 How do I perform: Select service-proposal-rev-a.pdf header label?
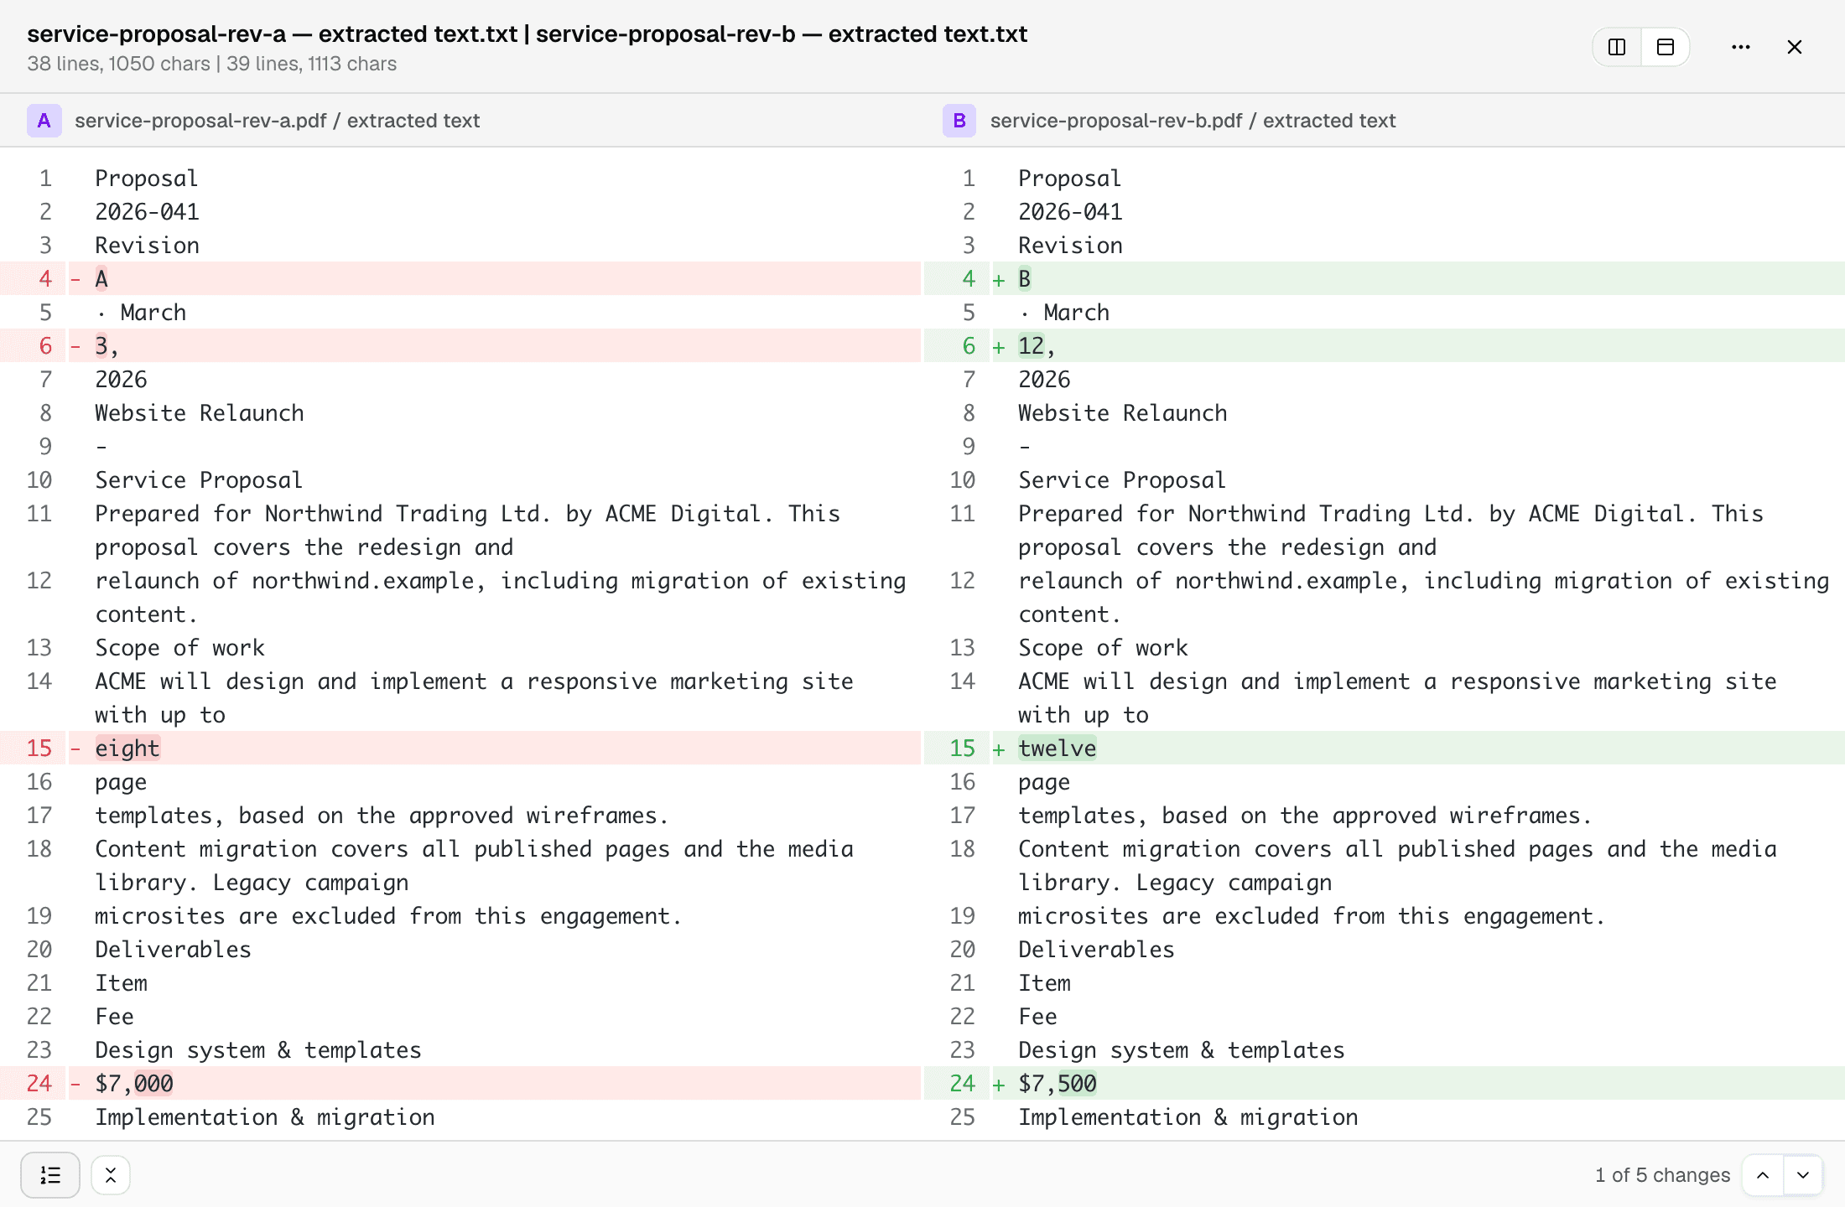point(277,121)
